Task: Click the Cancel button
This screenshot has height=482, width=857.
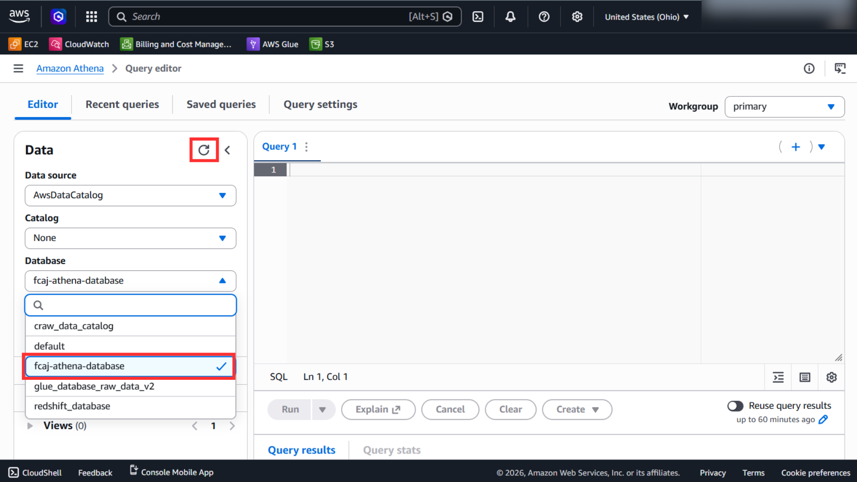Action: [x=450, y=409]
